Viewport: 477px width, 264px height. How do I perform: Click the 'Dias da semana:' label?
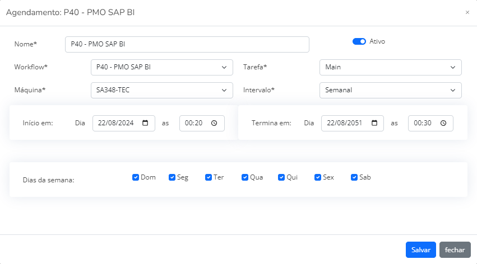pyautogui.click(x=48, y=180)
